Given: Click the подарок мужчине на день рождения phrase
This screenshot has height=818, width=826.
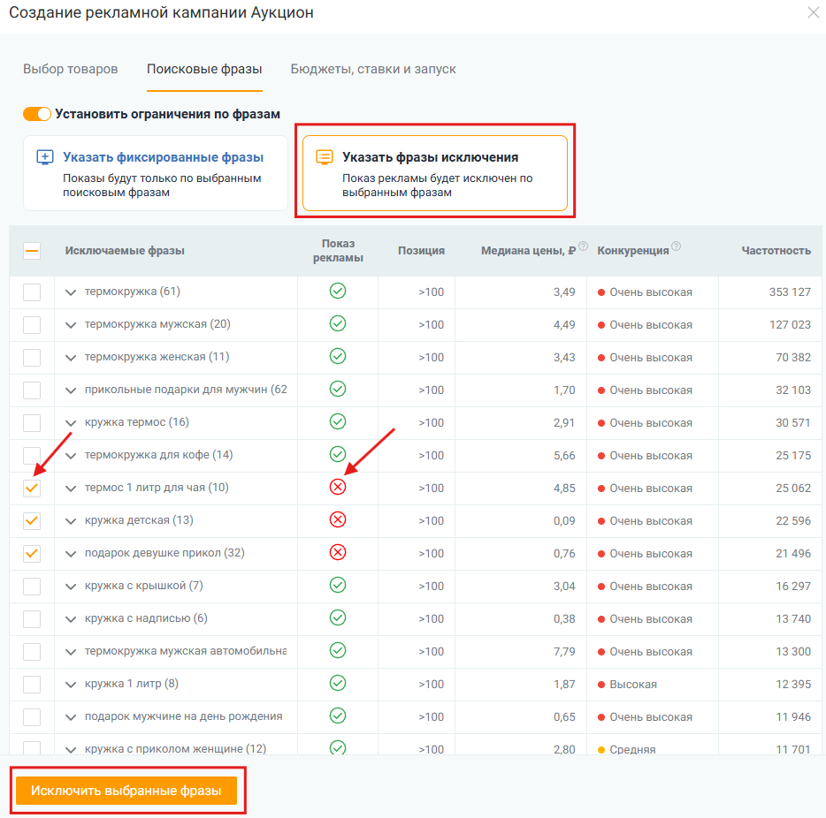Looking at the screenshot, I should click(183, 716).
